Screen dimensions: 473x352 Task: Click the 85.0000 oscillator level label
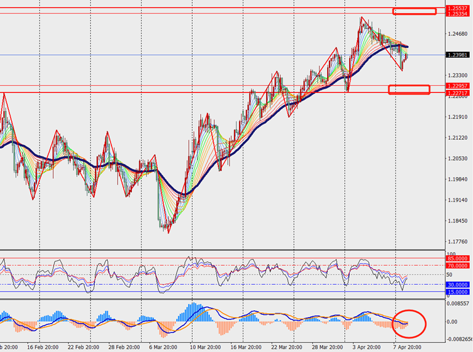(458, 259)
